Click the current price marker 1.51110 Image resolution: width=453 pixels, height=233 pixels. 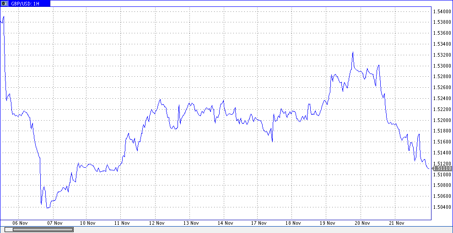click(x=442, y=169)
